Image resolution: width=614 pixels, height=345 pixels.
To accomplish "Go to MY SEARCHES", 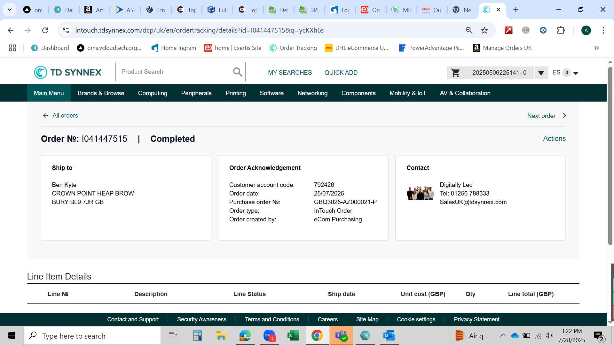I will pos(290,73).
